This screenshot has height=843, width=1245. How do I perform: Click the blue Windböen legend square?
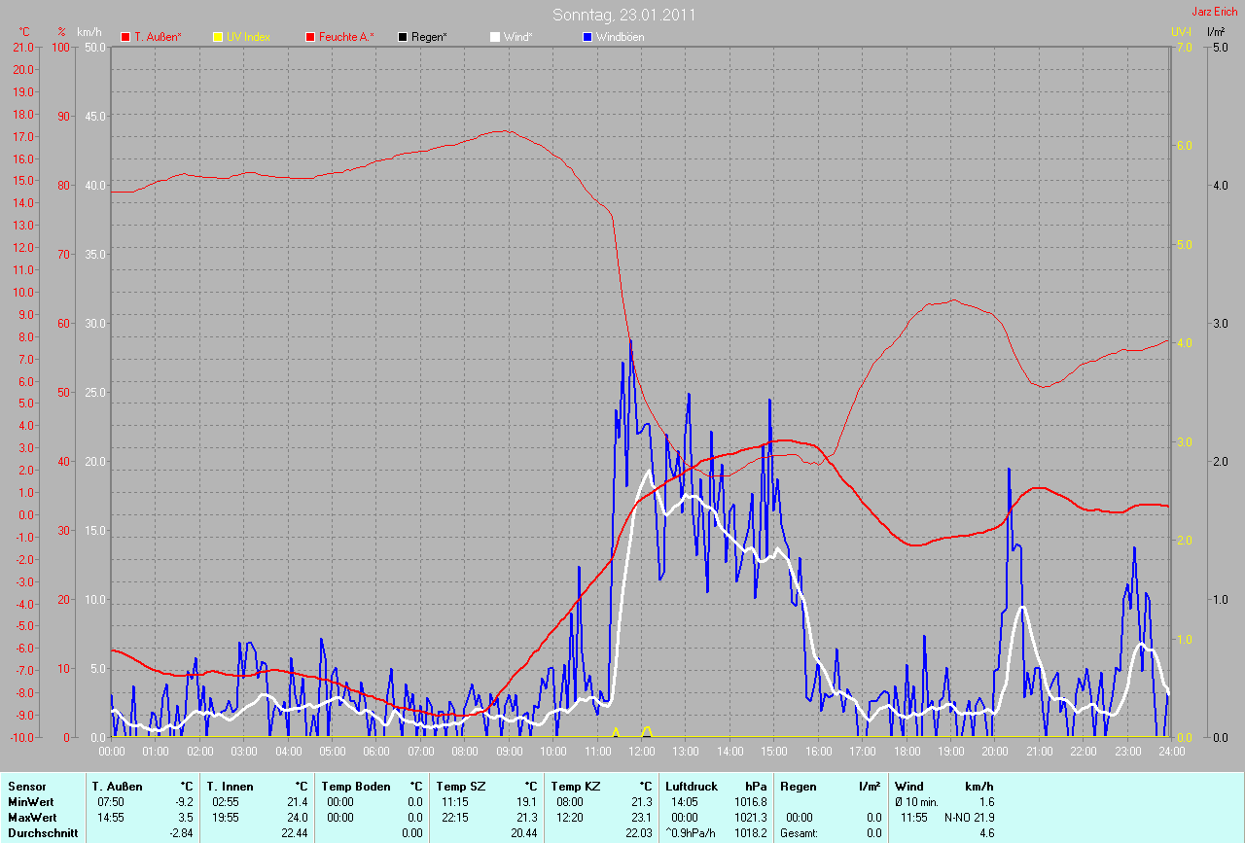coord(587,37)
